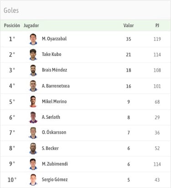Image resolution: width=171 pixels, height=188 pixels.
Task: Select A. Sørloth's player photo
Action: click(33, 117)
